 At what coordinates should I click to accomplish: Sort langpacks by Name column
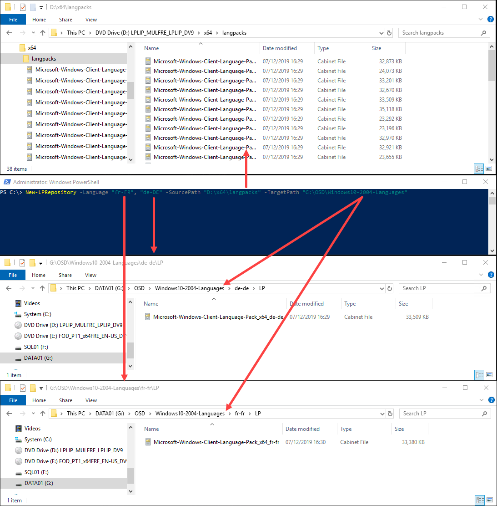201,48
